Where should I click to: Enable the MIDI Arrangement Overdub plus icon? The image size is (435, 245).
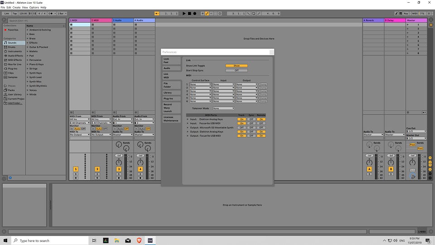[x=203, y=13]
